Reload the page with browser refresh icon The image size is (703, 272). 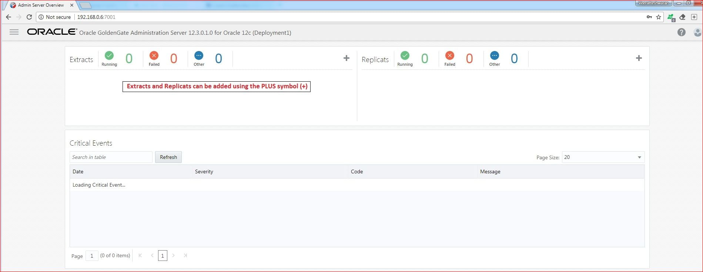tap(29, 17)
